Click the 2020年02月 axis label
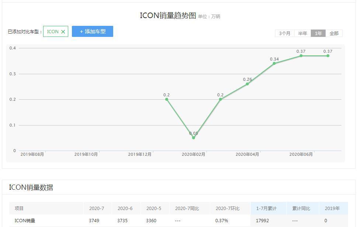The image size is (358, 227). (x=194, y=154)
